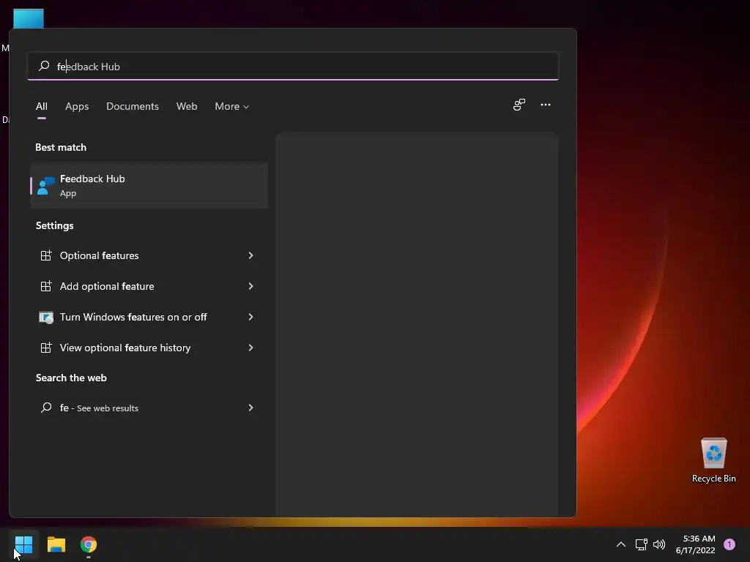Switch to the Documents filter tab

tap(133, 106)
